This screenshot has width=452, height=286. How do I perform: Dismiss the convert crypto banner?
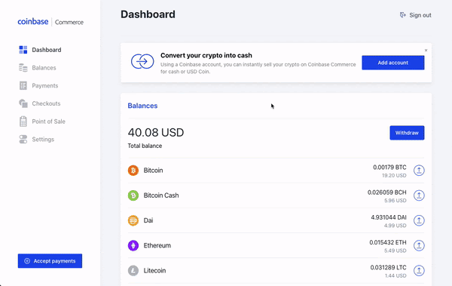pyautogui.click(x=426, y=51)
